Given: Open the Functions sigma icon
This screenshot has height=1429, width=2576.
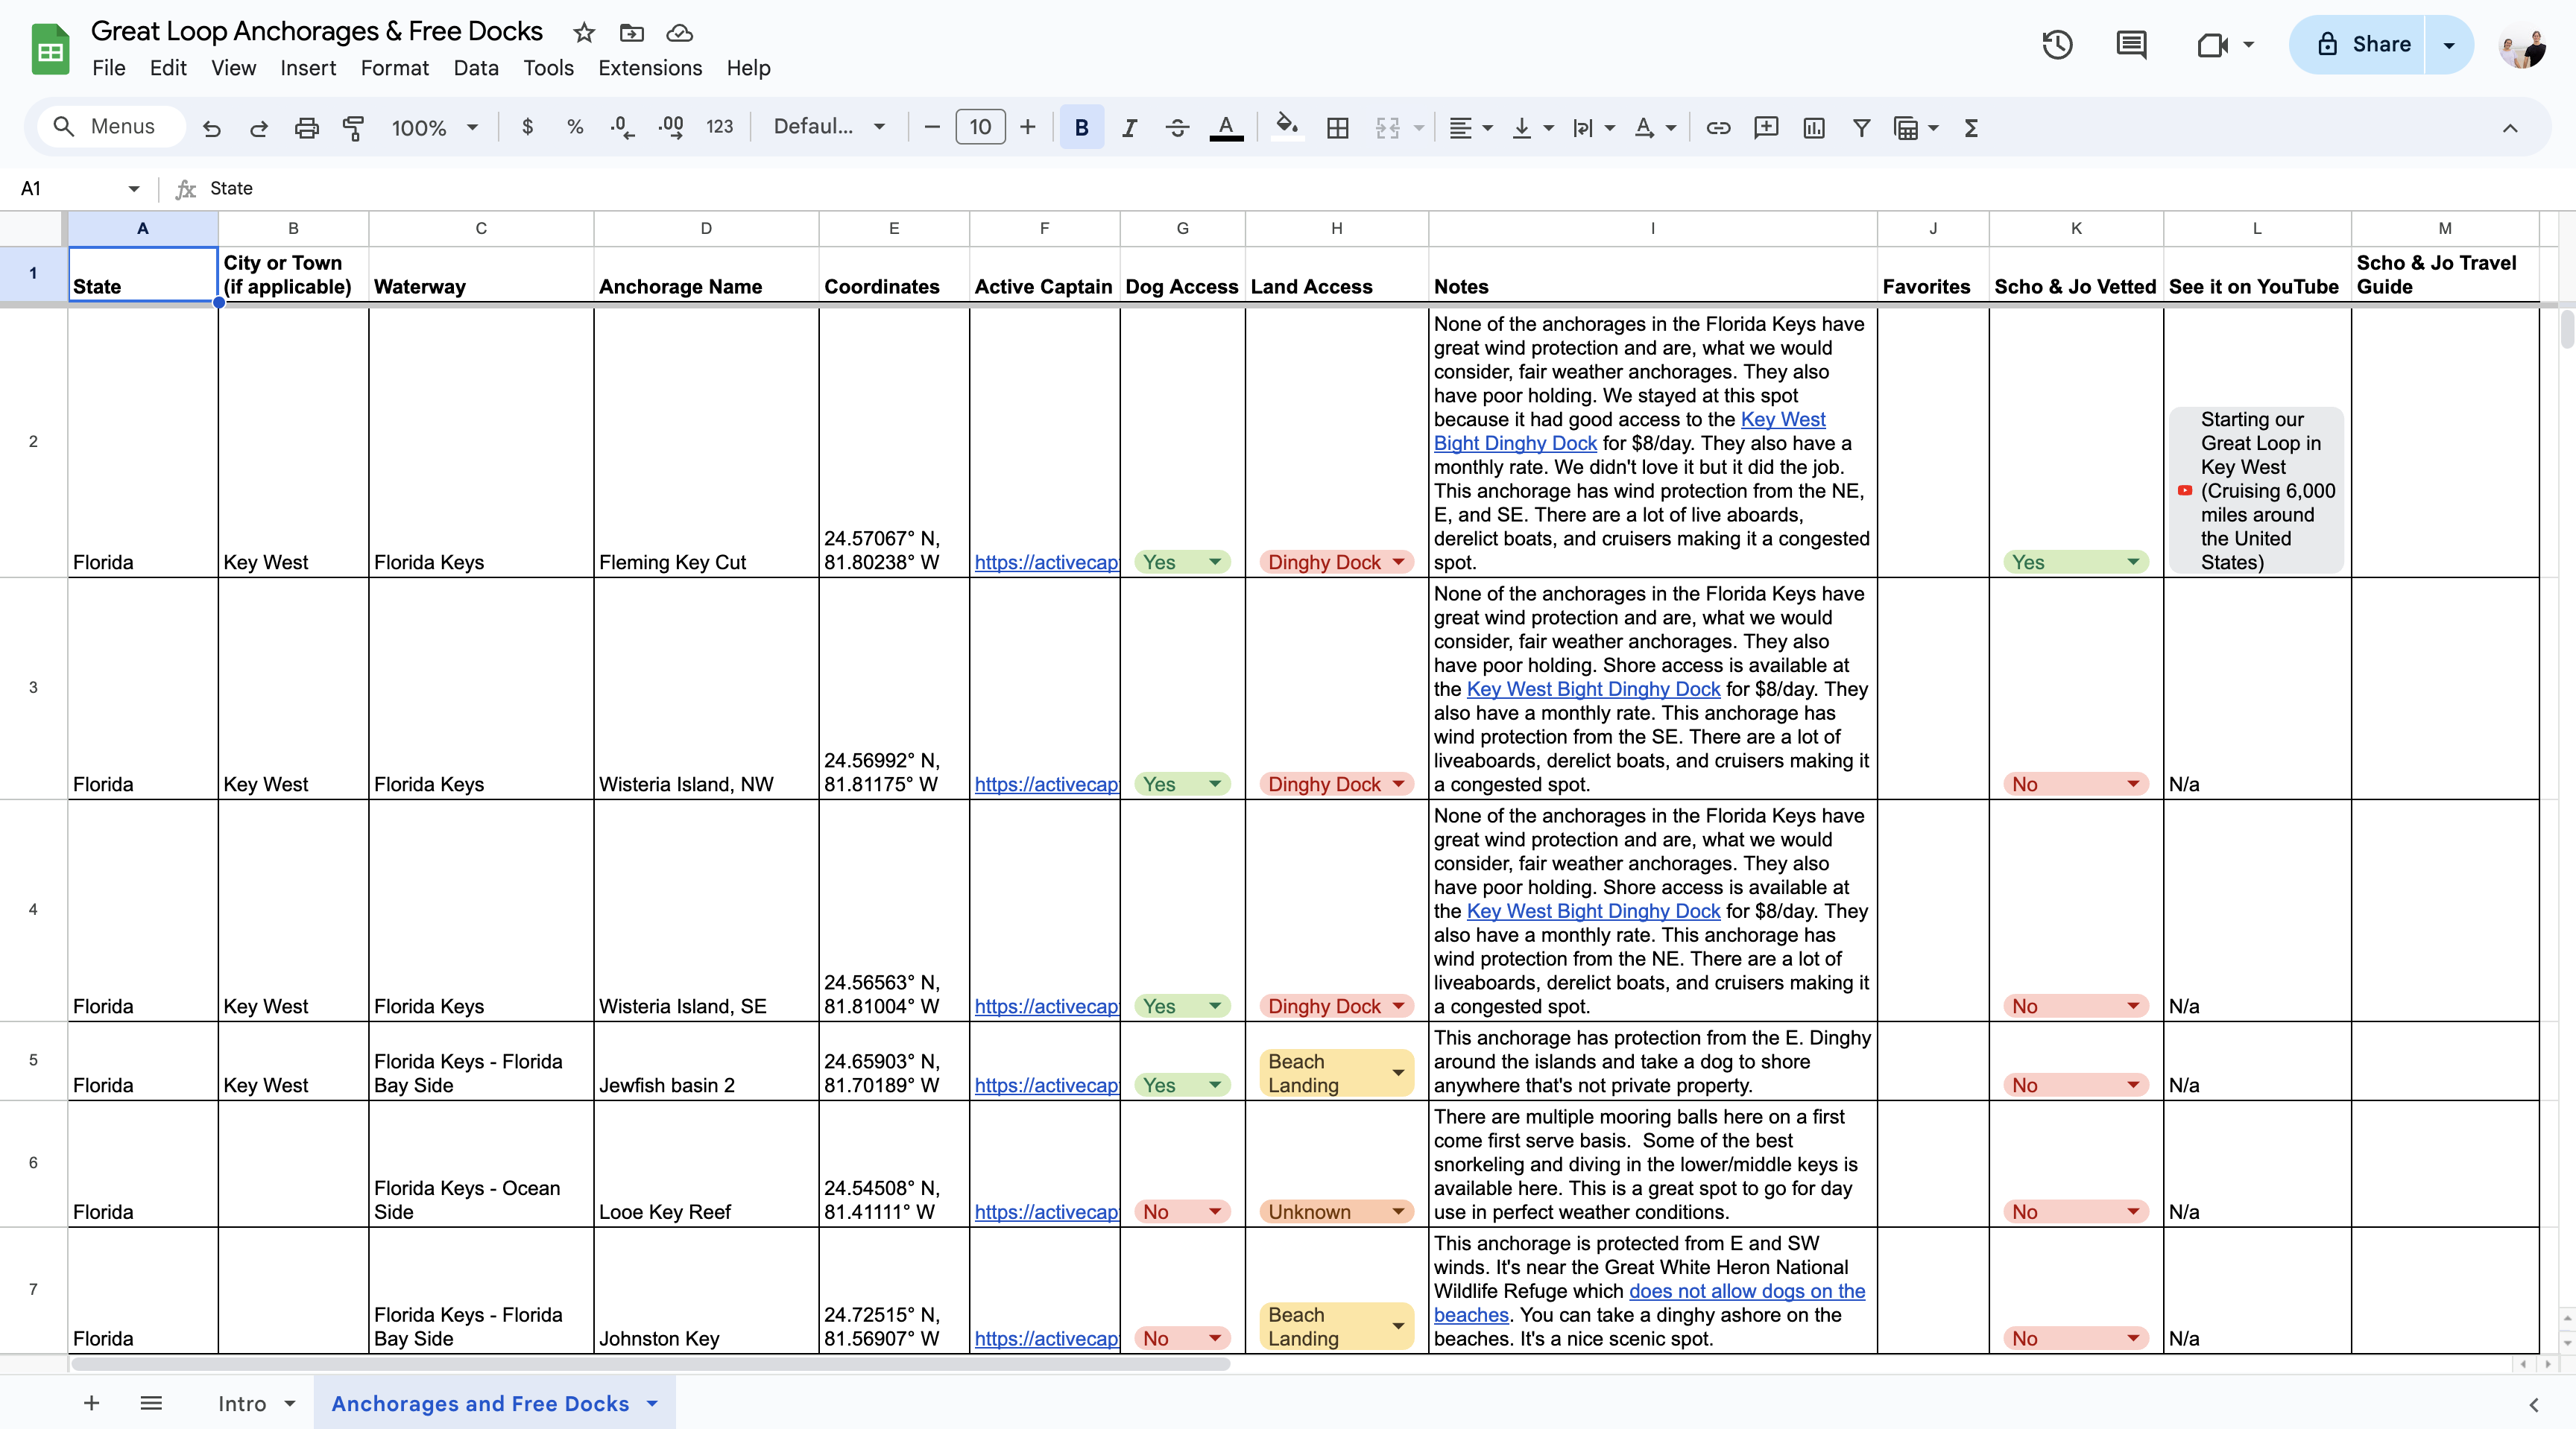Looking at the screenshot, I should point(1971,127).
